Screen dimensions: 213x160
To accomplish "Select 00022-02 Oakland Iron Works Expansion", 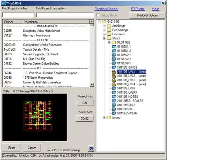I will pos(46,45).
